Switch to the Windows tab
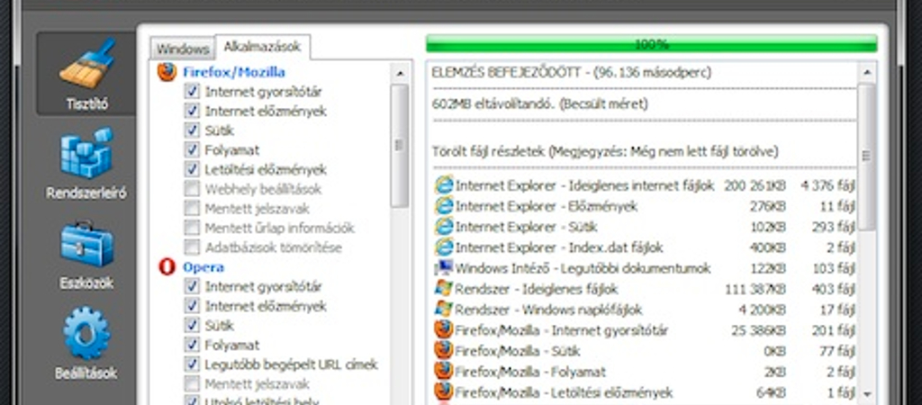The height and width of the screenshot is (405, 922). coord(183,49)
